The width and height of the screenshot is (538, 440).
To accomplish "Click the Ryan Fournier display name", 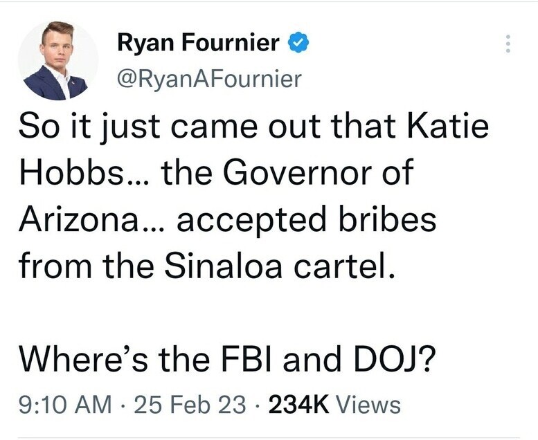I will [x=198, y=43].
